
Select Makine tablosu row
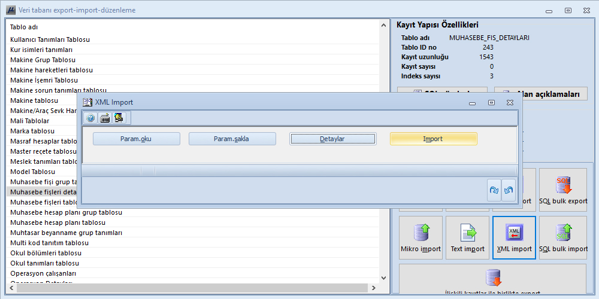[42, 100]
